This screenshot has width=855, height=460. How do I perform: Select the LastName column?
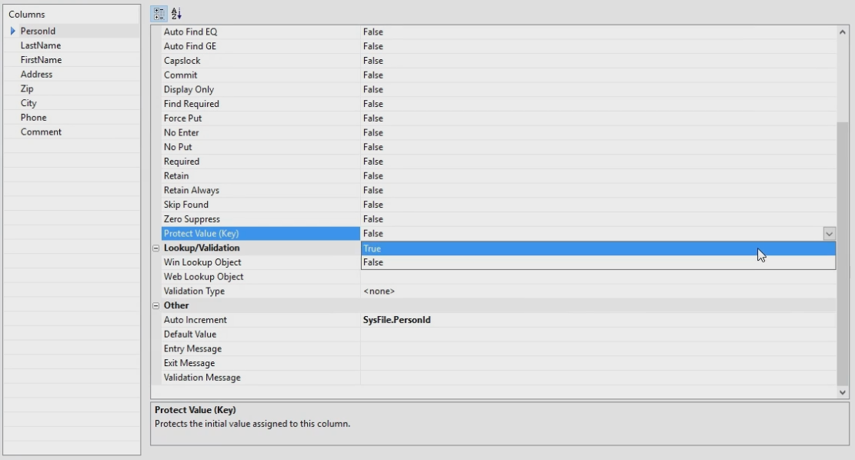[x=42, y=45]
